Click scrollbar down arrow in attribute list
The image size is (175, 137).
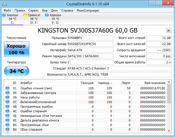click(x=169, y=131)
